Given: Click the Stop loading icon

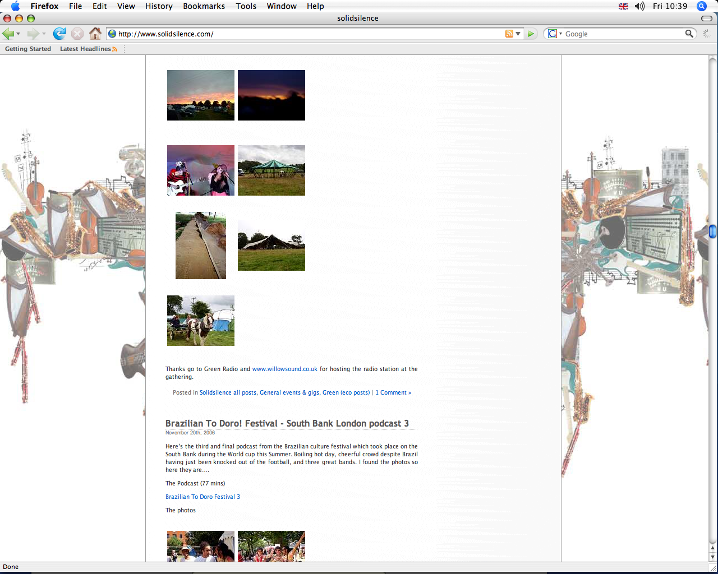Looking at the screenshot, I should (77, 34).
